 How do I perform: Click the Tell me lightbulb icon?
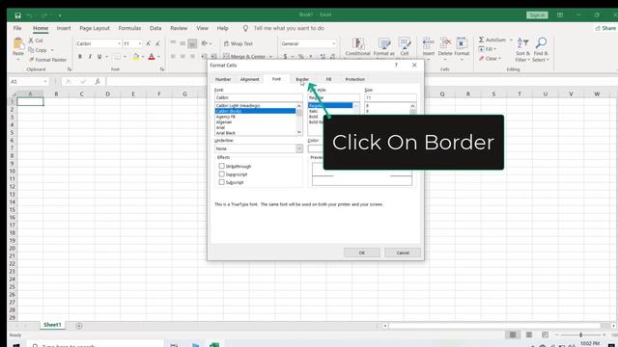(x=245, y=28)
